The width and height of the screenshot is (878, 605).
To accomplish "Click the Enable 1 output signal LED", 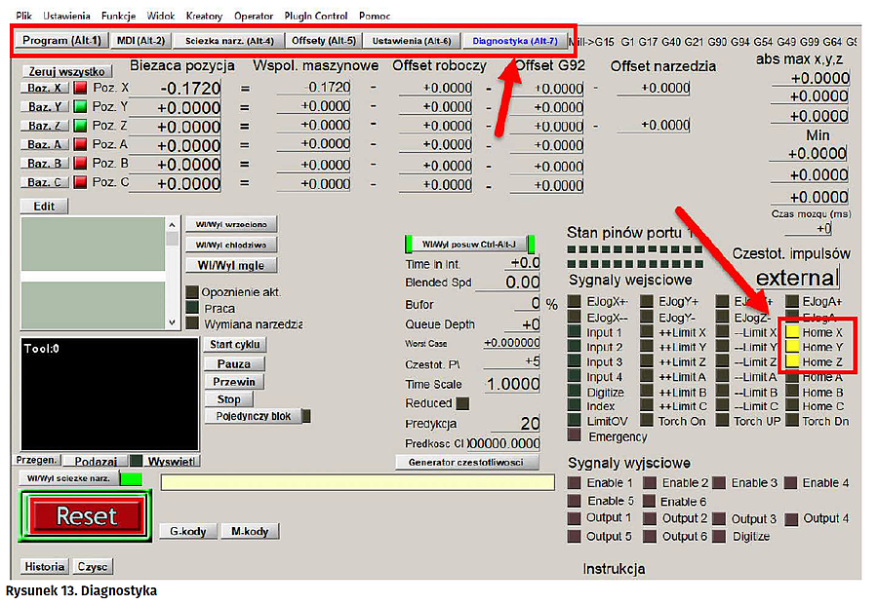I will (576, 483).
